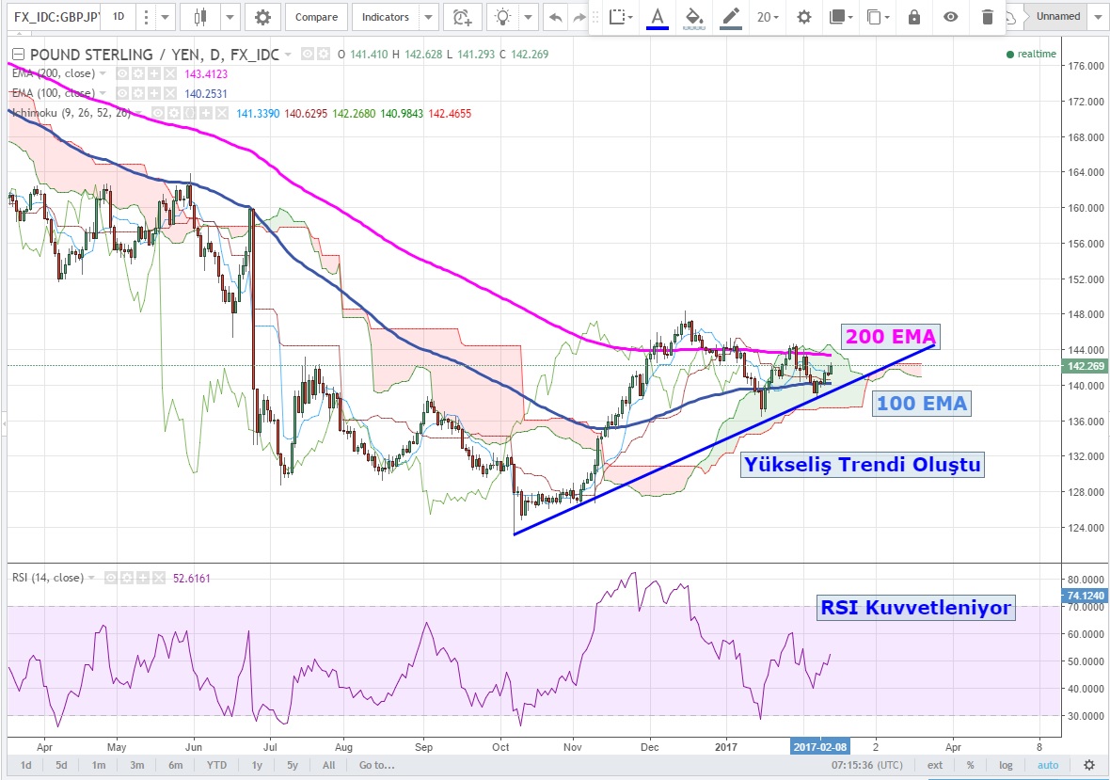This screenshot has width=1110, height=780.
Task: Toggle log scale on price axis
Action: (1006, 765)
